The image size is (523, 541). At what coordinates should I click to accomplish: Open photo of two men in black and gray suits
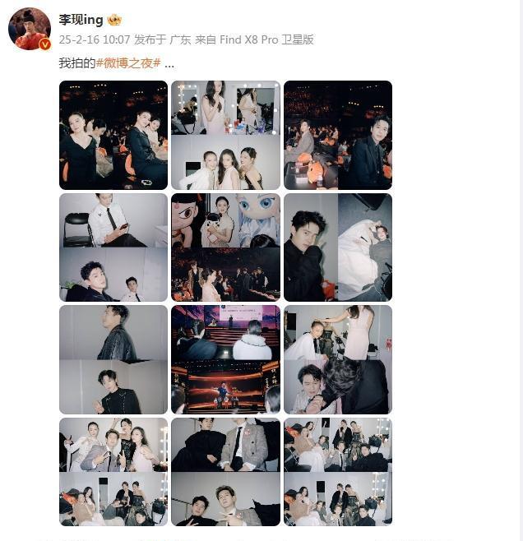(225, 472)
